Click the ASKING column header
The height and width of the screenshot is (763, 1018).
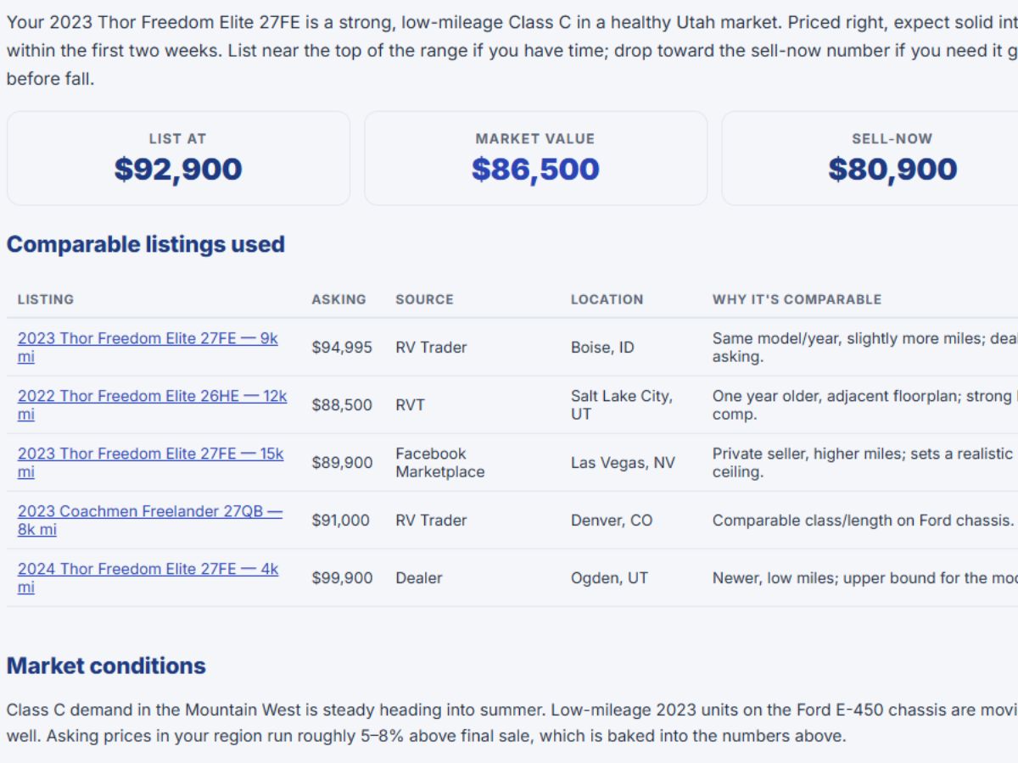tap(338, 299)
